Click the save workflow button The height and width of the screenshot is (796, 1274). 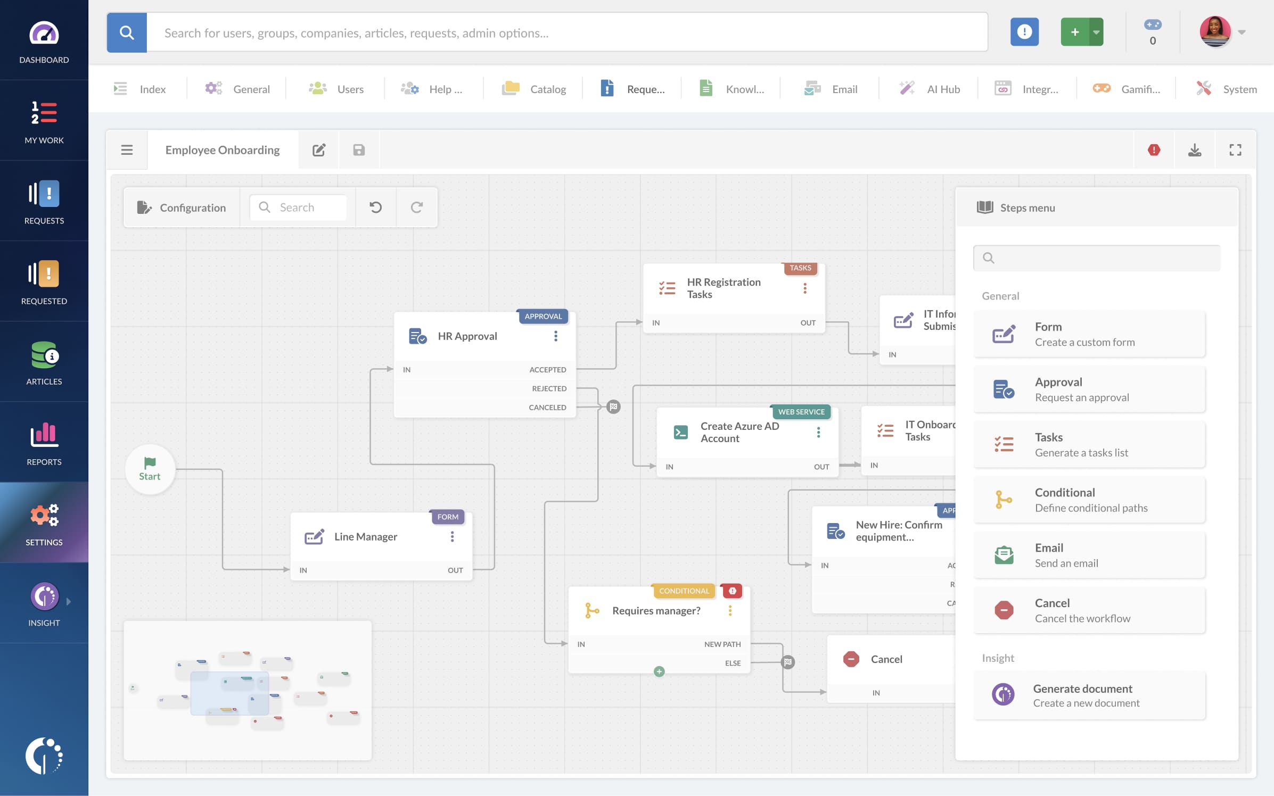(359, 150)
